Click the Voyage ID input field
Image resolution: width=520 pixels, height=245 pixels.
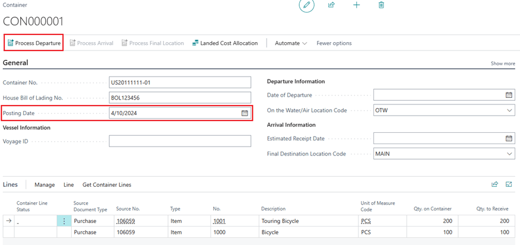pos(180,141)
